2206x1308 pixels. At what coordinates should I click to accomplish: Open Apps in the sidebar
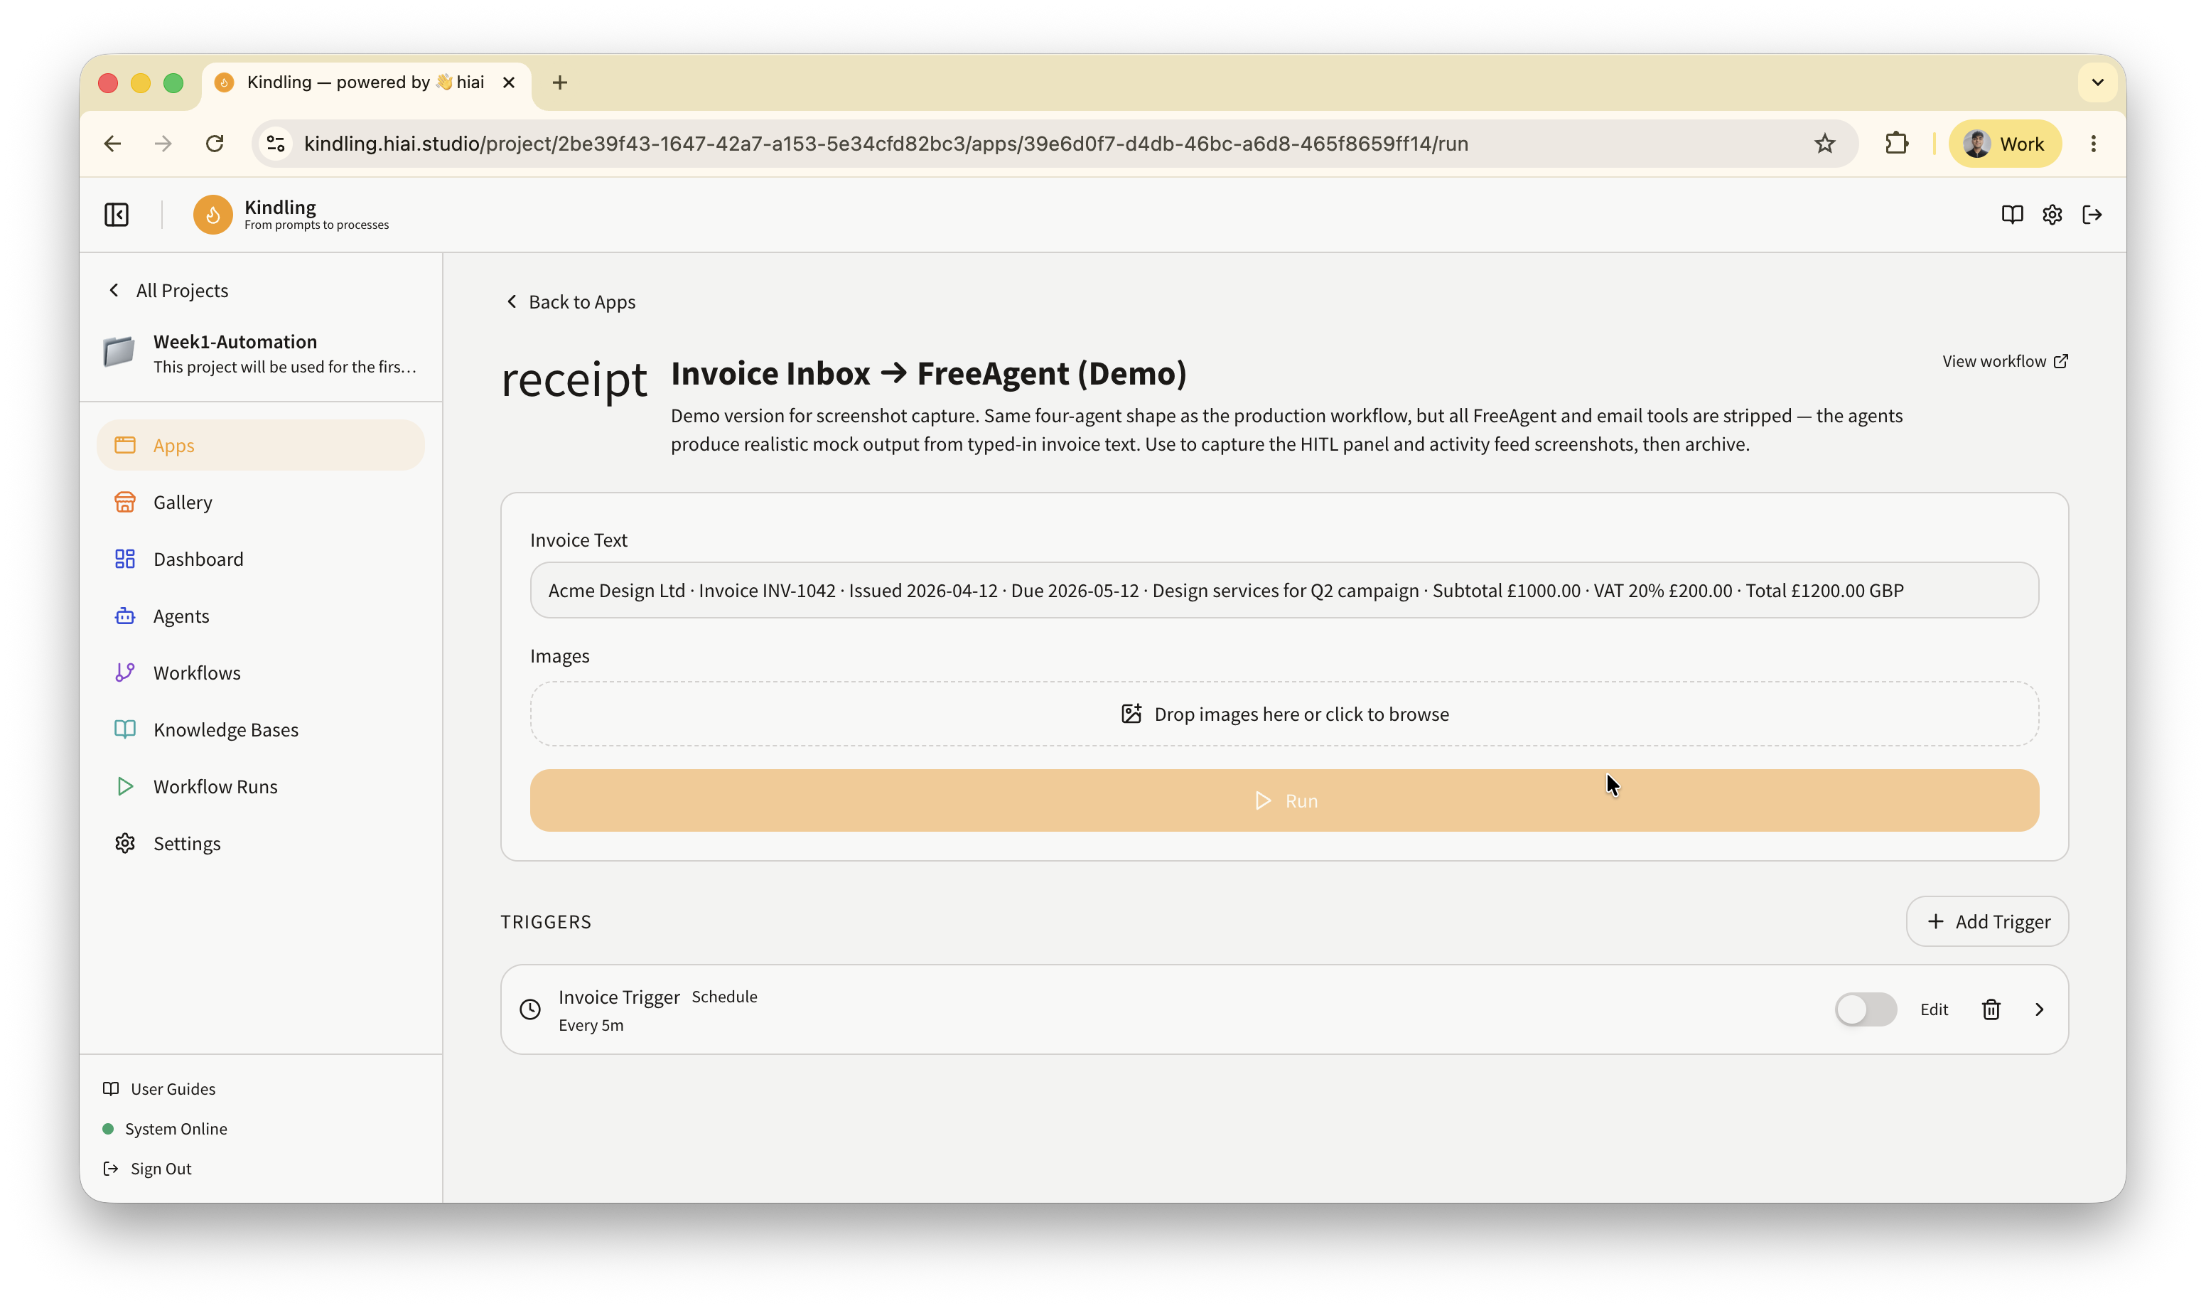pos(261,445)
